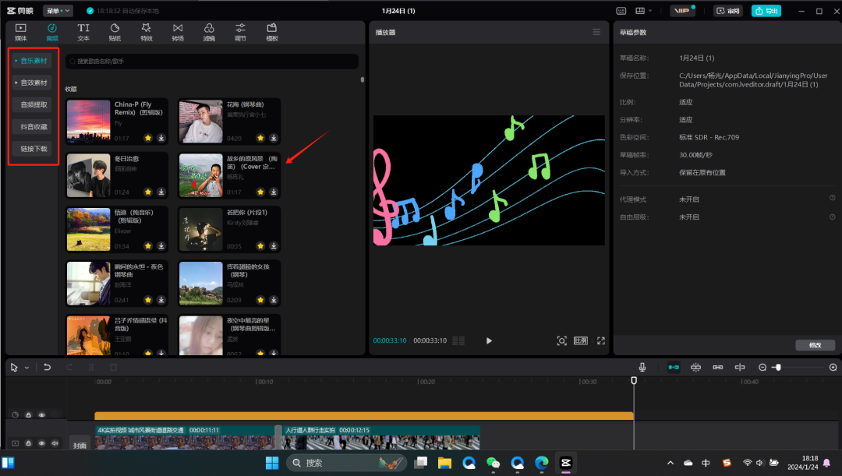Toggle main track magnet snapping
This screenshot has height=476, width=842.
point(674,367)
